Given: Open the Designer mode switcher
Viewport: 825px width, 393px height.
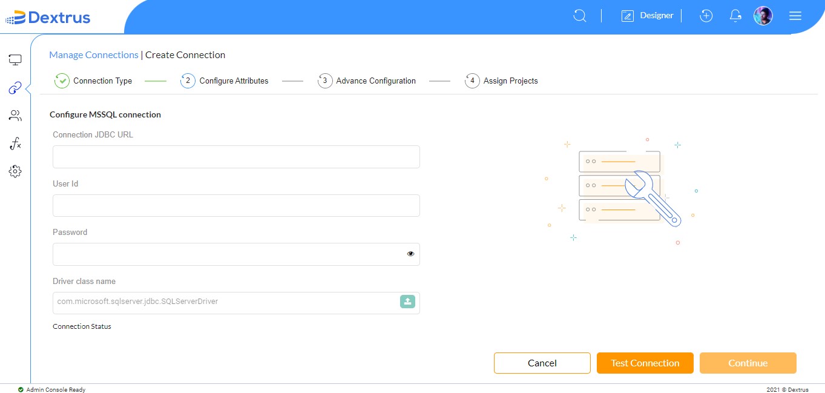Looking at the screenshot, I should pyautogui.click(x=647, y=16).
